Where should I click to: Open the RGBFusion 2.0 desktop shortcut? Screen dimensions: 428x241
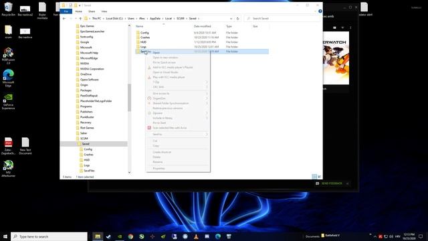[x=8, y=56]
